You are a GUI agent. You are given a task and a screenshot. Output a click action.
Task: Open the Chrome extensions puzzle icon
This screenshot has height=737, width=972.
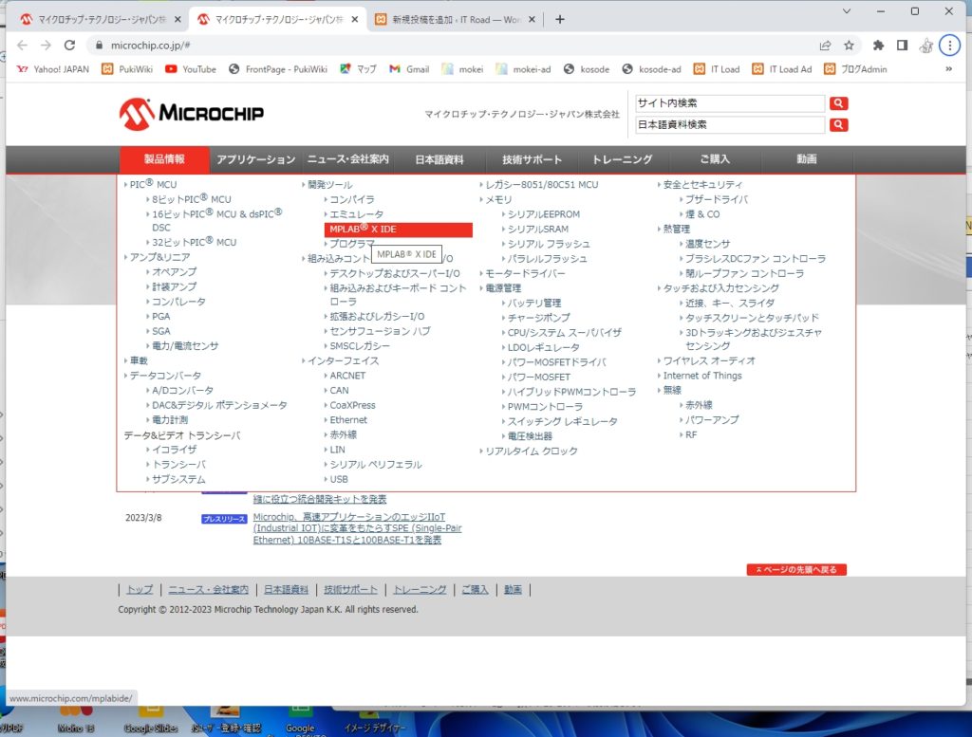(x=878, y=45)
